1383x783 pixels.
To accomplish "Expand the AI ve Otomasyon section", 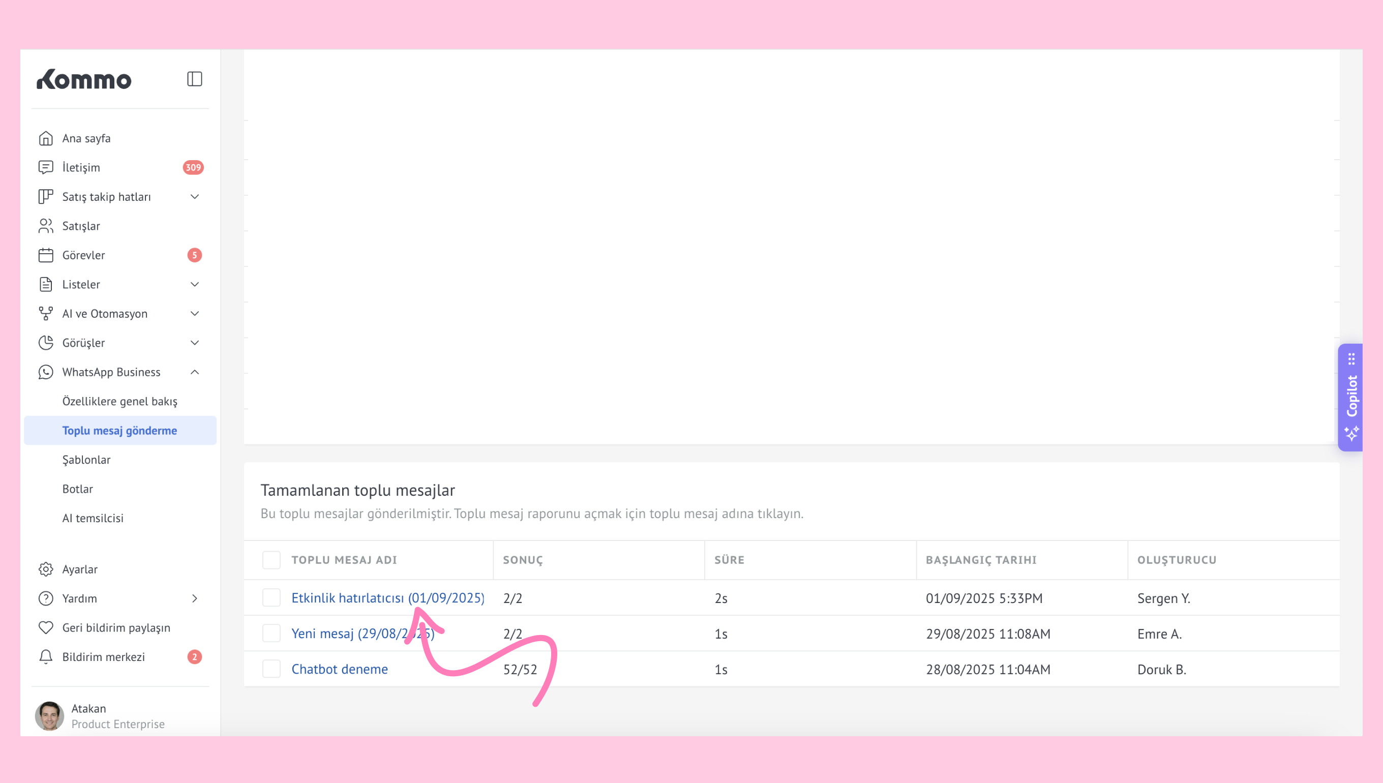I will 195,314.
